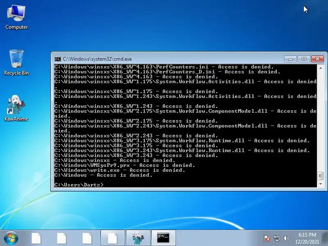
Task: Click the X86_WW~3.243 System.Workflow.Runtime.dll line
Action: coord(182,150)
